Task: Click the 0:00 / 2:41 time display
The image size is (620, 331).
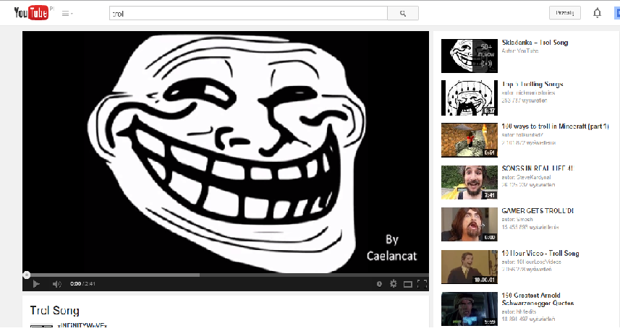Action: (x=82, y=283)
